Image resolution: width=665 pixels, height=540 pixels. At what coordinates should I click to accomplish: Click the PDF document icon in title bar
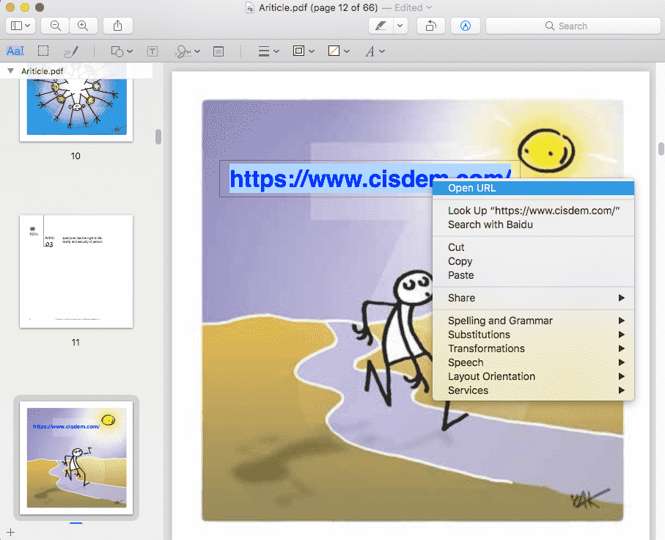250,7
